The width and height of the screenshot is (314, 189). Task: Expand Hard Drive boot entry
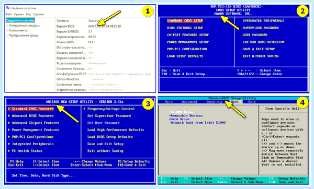click(179, 119)
